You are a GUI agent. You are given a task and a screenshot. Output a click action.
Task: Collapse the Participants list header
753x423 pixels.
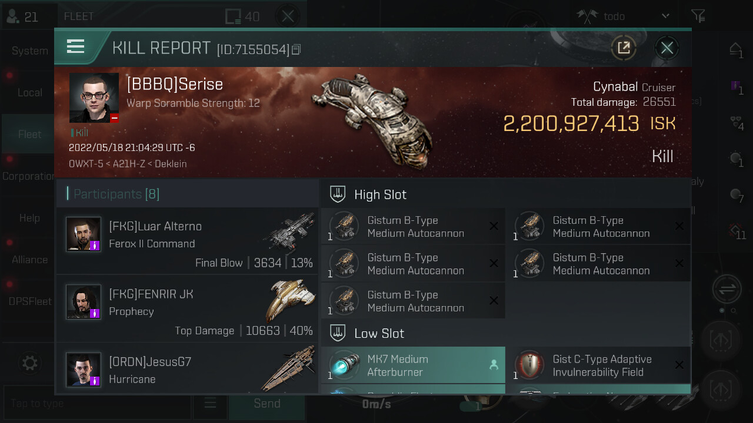pyautogui.click(x=187, y=193)
